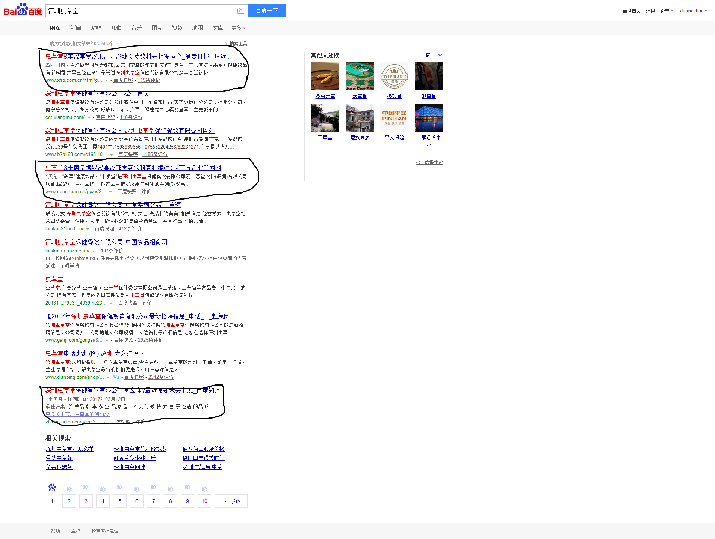Image resolution: width=715 pixels, height=539 pixels.
Task: Open 平安保险 PING AN thumbnail
Action: (394, 118)
